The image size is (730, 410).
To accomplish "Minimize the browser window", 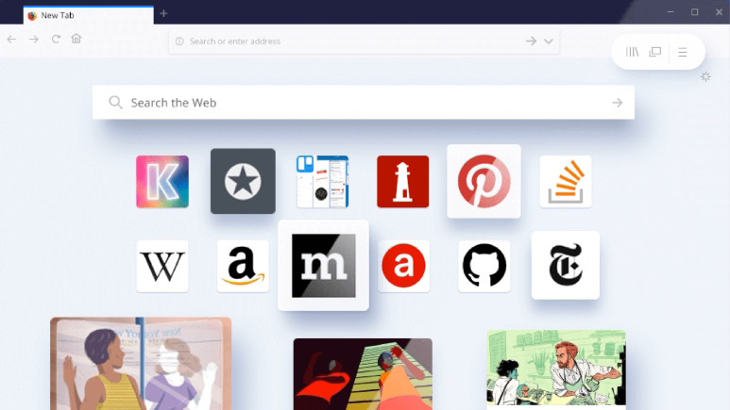I will pyautogui.click(x=671, y=12).
